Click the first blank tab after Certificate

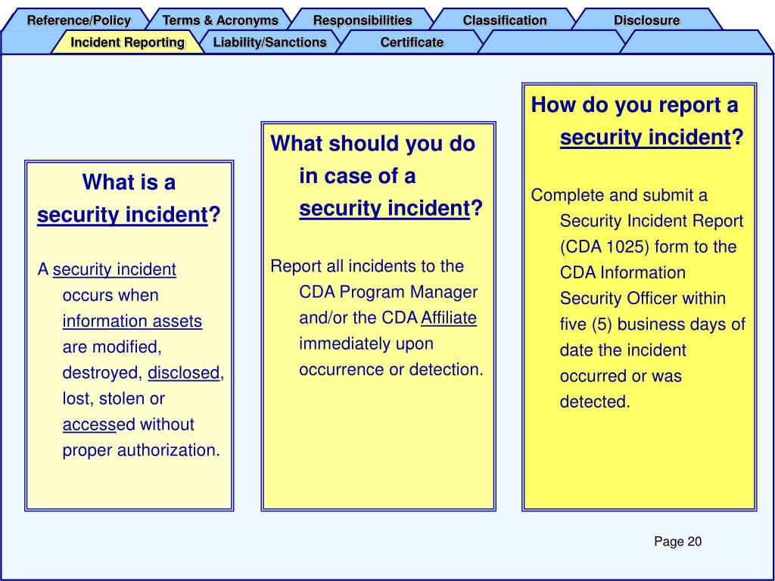pyautogui.click(x=552, y=42)
